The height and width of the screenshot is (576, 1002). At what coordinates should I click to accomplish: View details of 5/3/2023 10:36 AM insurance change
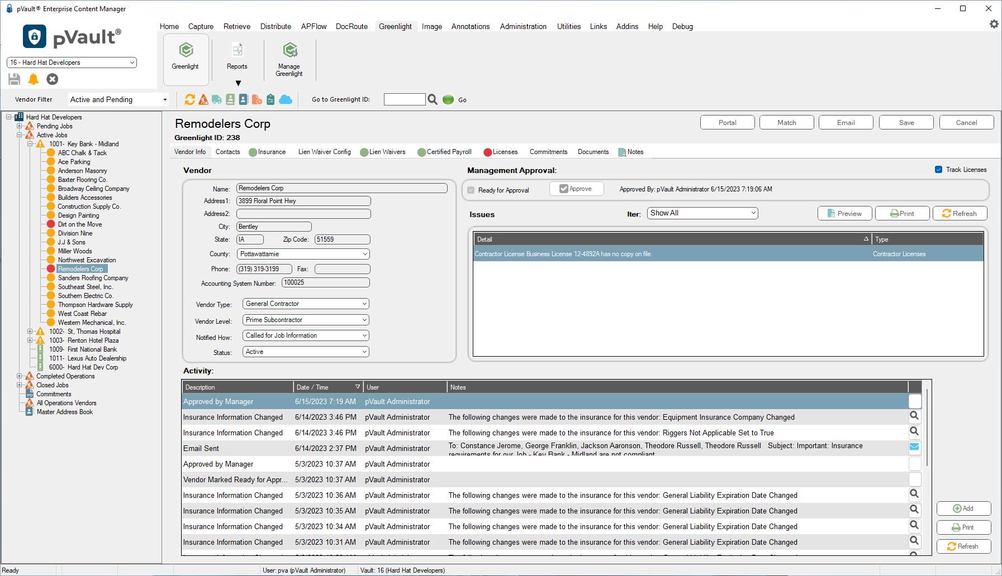914,494
